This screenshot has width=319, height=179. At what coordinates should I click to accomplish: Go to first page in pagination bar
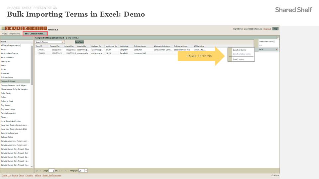[37, 171]
